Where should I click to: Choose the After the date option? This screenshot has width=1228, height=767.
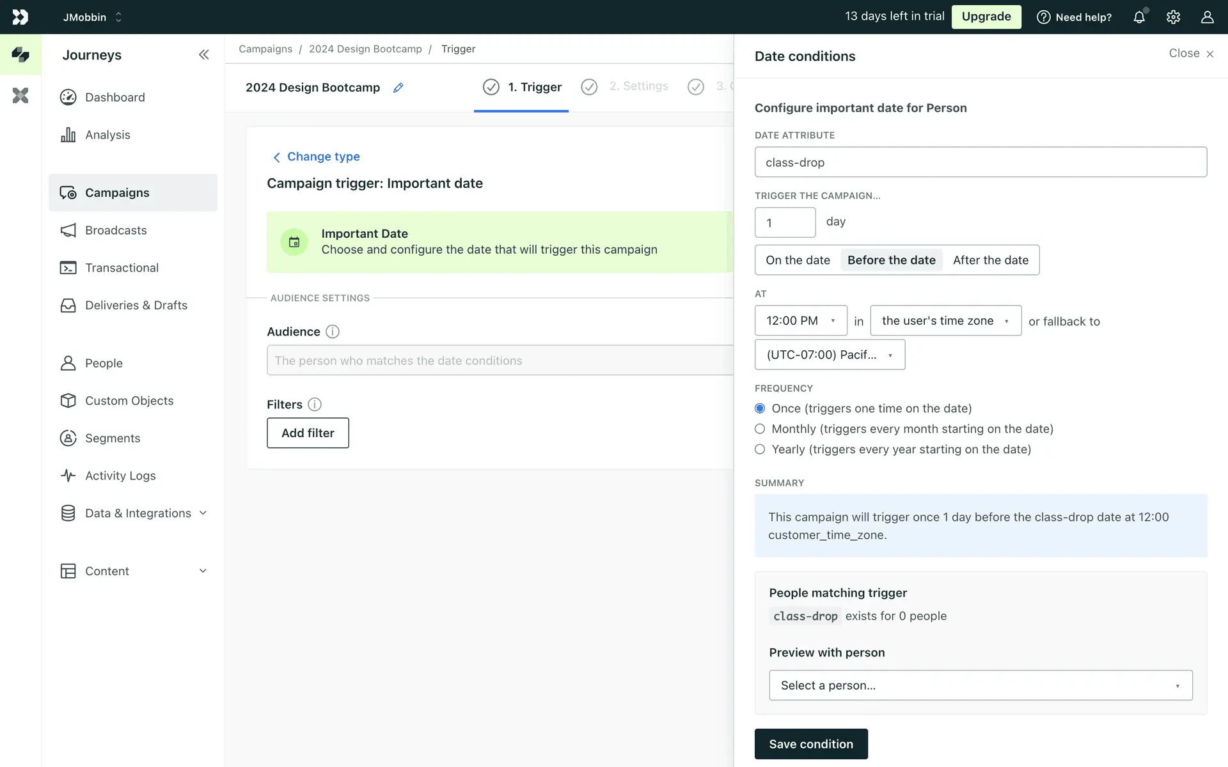(x=990, y=260)
